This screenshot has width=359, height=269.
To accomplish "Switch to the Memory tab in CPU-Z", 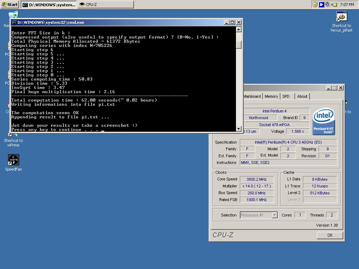I will coord(271,96).
